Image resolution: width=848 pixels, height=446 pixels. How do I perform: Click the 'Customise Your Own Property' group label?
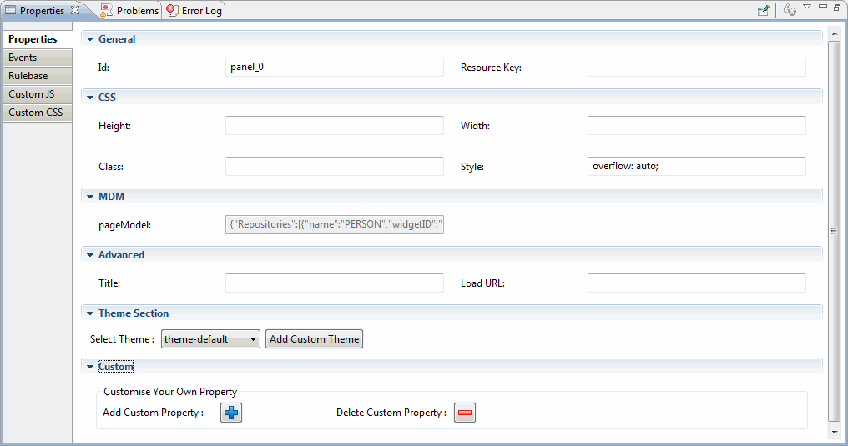point(170,392)
